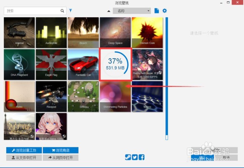
Task: Select the Sheep wallpaper thumbnail
Action: tap(83, 96)
